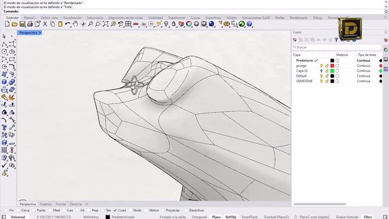Screen dimensions: 389x219
Task: Toggle the lock on the GEMSTONE layer
Action: pyautogui.click(x=327, y=81)
